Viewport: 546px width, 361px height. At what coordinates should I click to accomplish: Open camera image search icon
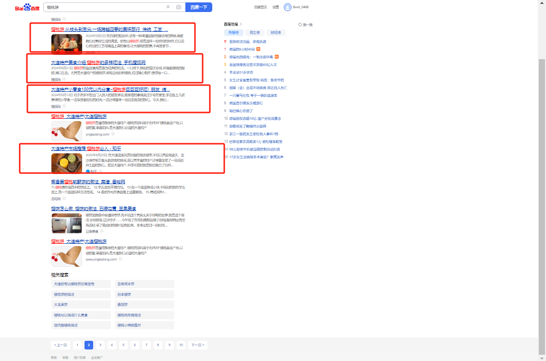click(x=179, y=7)
